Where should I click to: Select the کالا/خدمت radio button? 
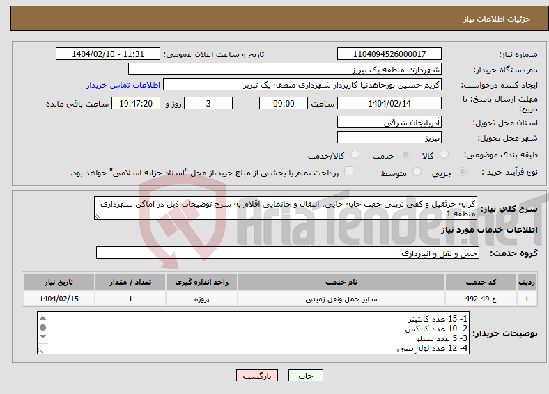pyautogui.click(x=355, y=155)
